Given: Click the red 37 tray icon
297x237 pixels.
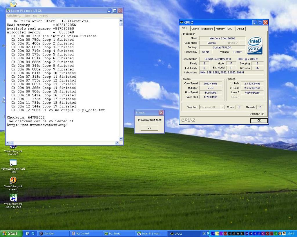Looking at the screenshot, I should pos(271,234).
